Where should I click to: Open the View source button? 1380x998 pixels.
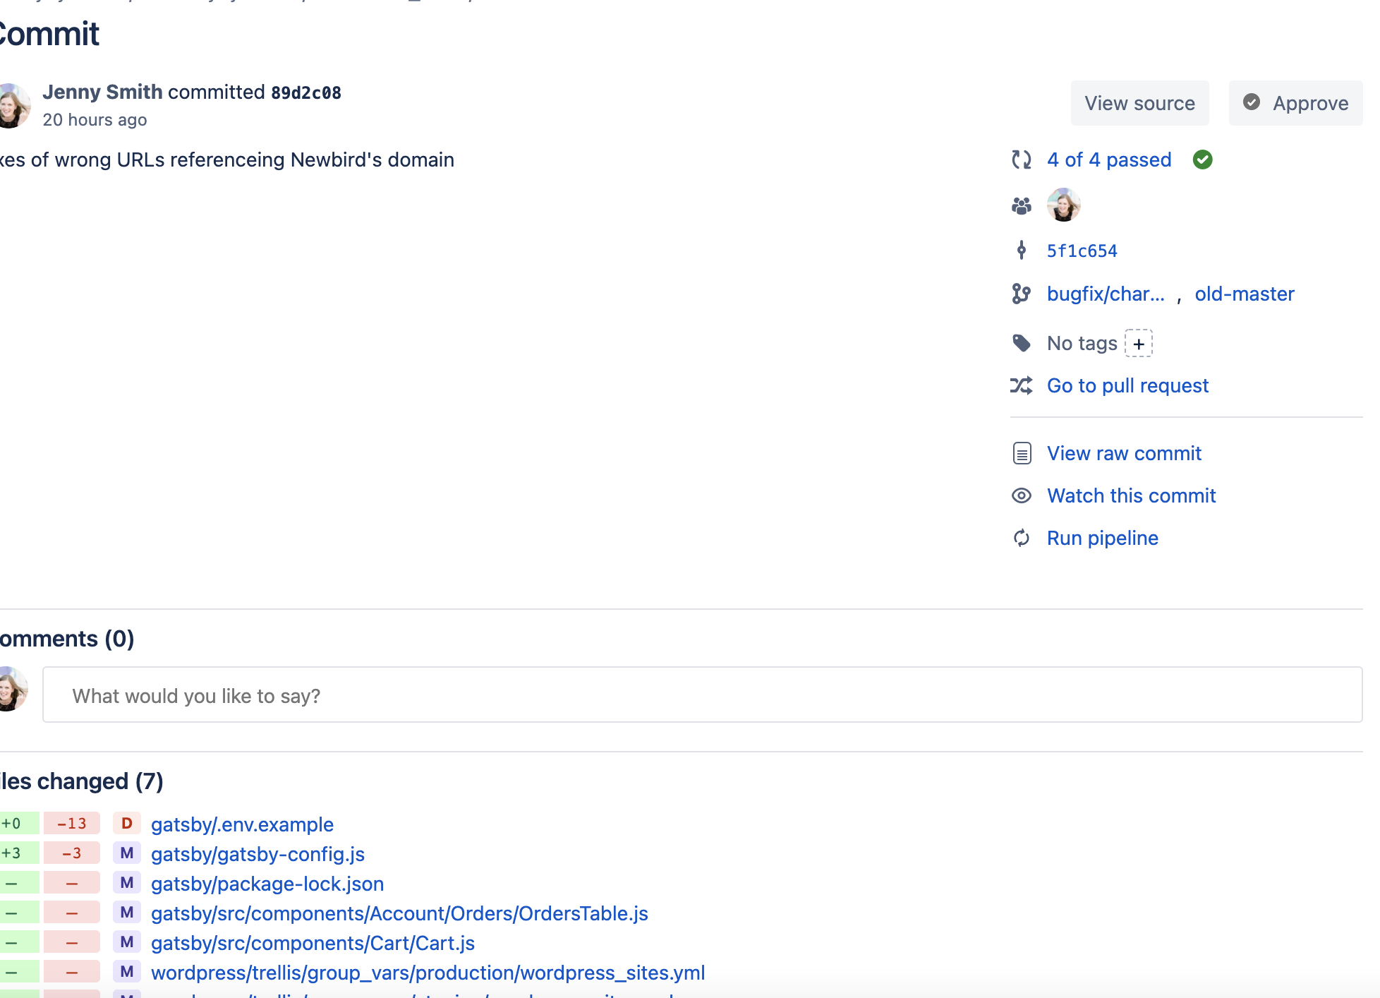coord(1140,103)
